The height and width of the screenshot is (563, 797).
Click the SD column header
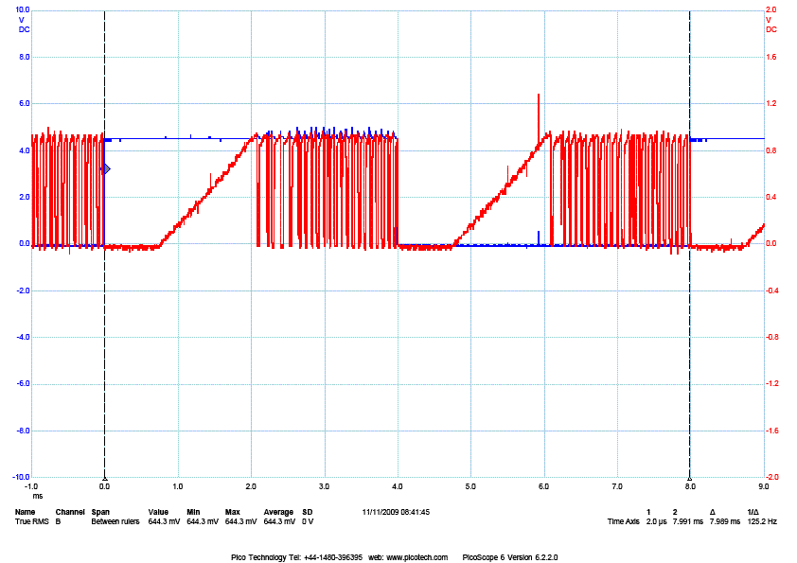tap(307, 512)
